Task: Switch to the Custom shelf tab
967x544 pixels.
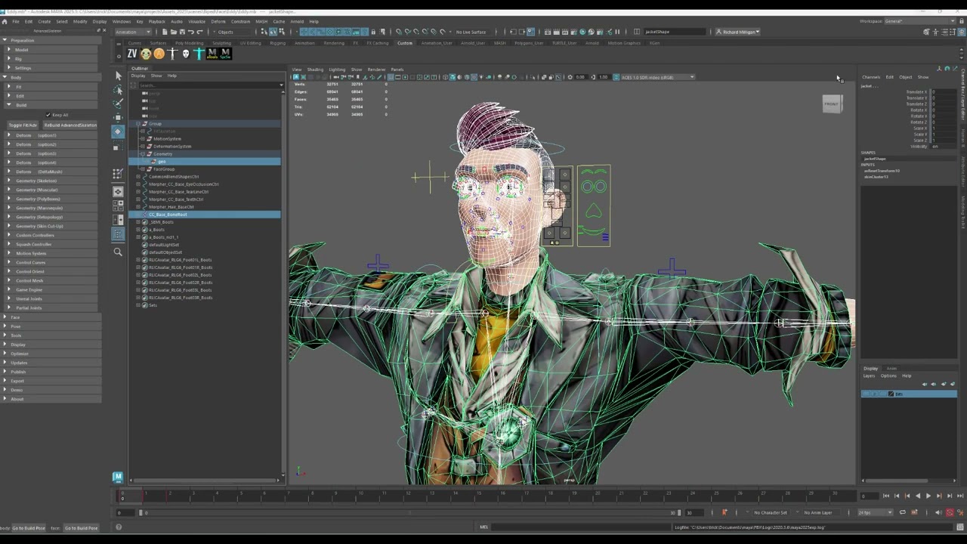Action: point(405,43)
